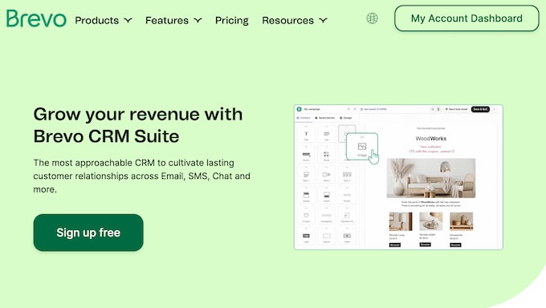Expand the Features dropdown menu
The width and height of the screenshot is (546, 308).
point(173,21)
